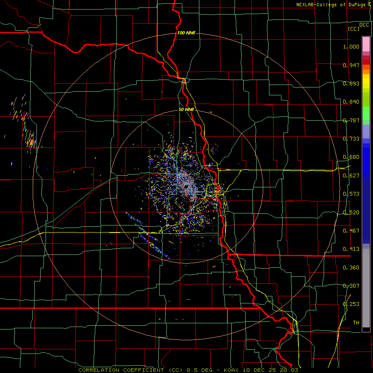Pick the pink top segment of the color bar
This screenshot has height=373, width=373.
366,44
